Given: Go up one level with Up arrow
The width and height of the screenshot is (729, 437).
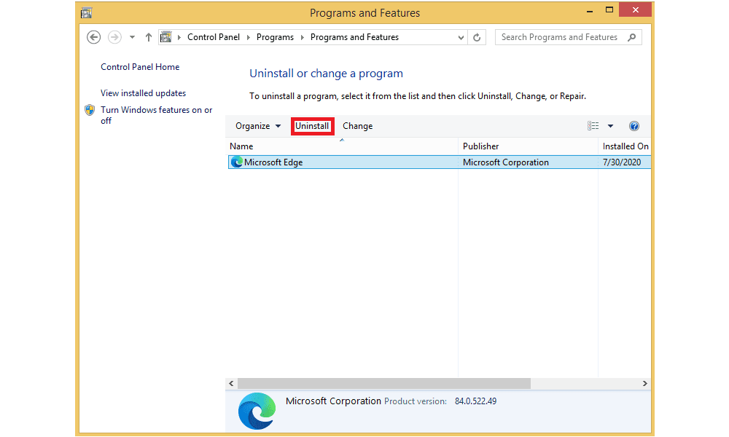Looking at the screenshot, I should point(148,37).
